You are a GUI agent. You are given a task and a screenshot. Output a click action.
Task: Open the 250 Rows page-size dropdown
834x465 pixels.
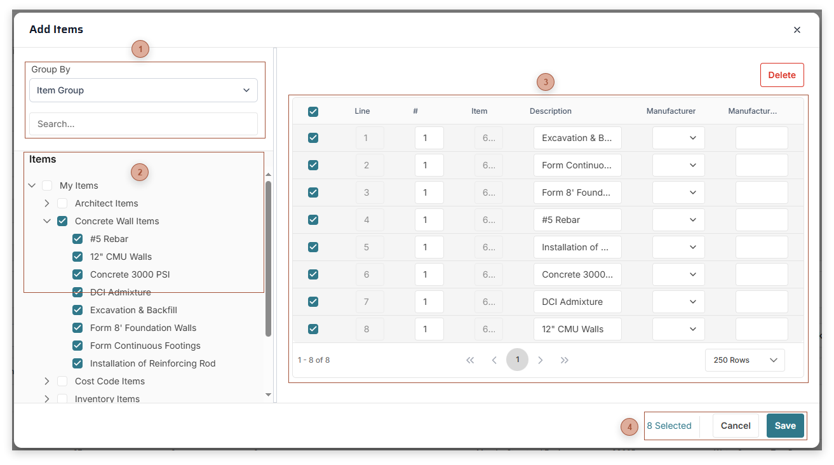tap(744, 360)
